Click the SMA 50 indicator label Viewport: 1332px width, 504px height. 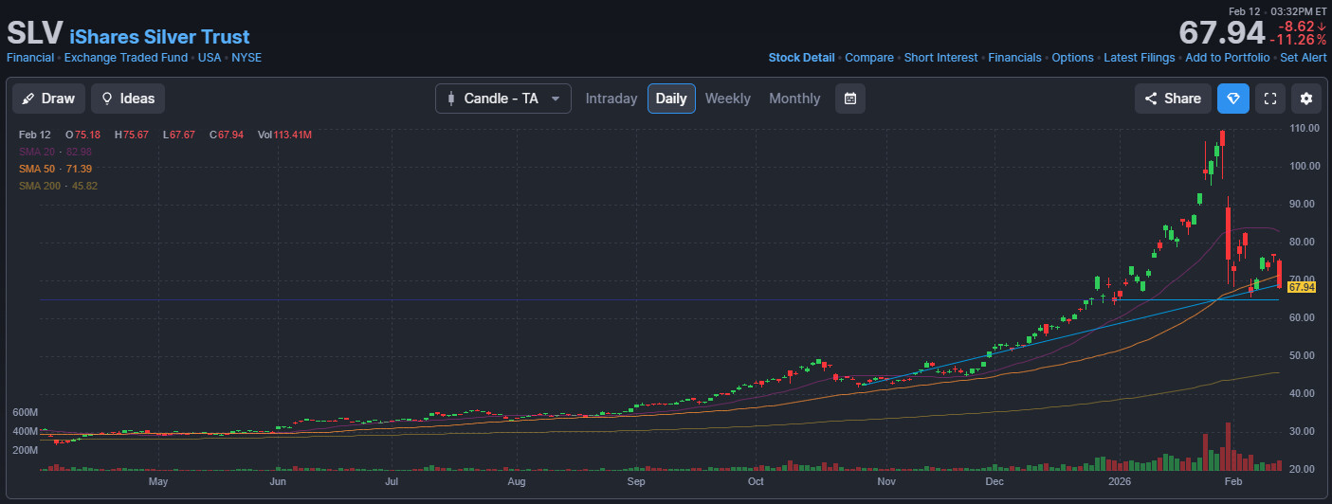click(x=55, y=169)
